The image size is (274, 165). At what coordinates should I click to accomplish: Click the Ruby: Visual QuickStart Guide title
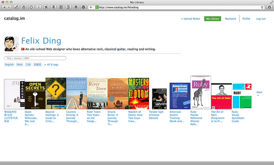click(238, 116)
